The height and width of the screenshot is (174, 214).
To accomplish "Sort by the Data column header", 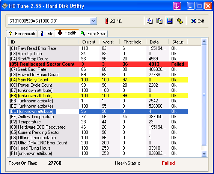I will pos(157,42).
